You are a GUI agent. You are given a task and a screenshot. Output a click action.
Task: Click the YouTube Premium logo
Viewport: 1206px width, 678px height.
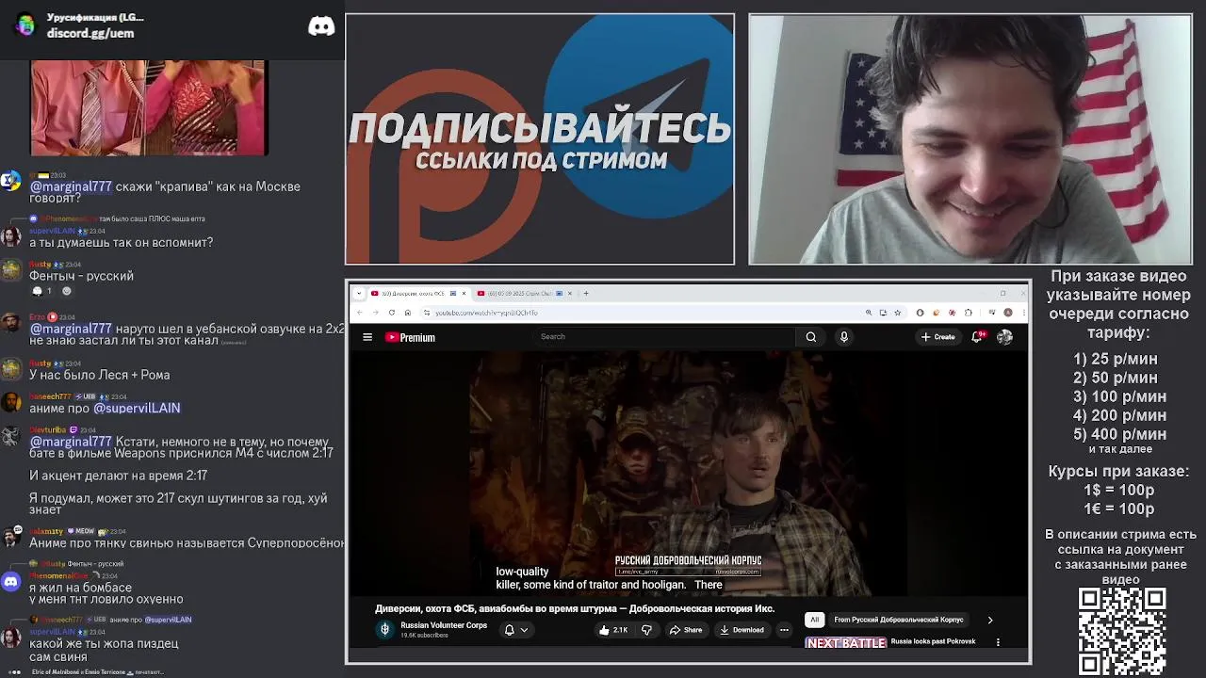pyautogui.click(x=410, y=337)
